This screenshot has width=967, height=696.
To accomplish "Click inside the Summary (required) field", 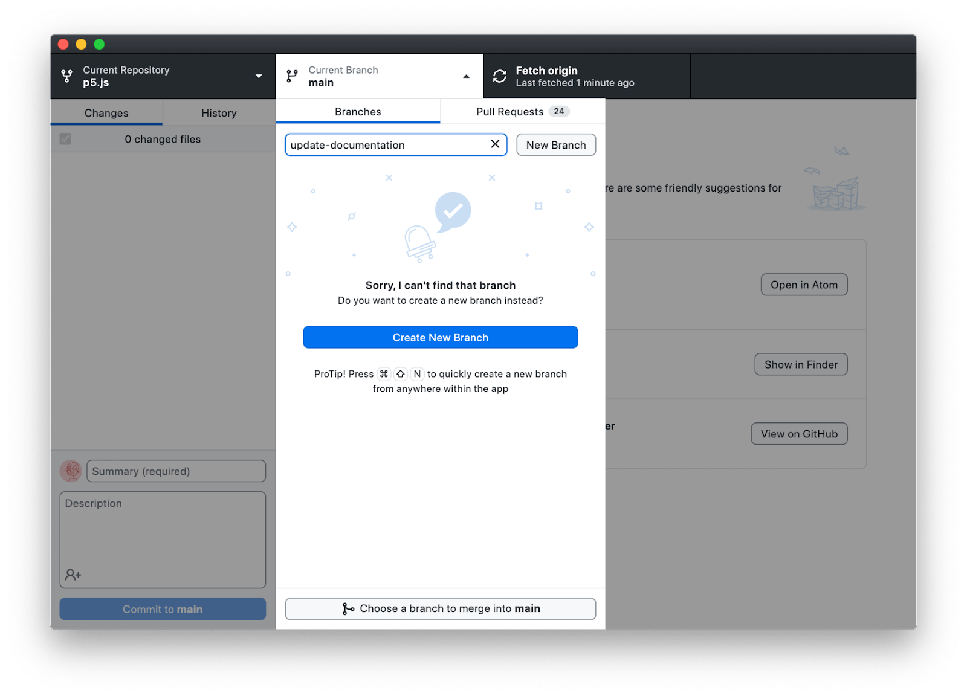I will coord(175,471).
